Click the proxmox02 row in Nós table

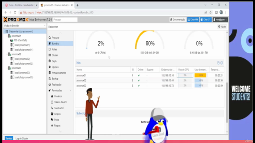pyautogui.click(x=150, y=80)
